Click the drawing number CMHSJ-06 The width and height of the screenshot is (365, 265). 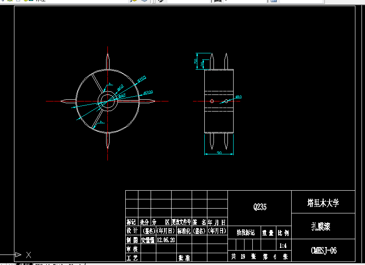coord(324,251)
